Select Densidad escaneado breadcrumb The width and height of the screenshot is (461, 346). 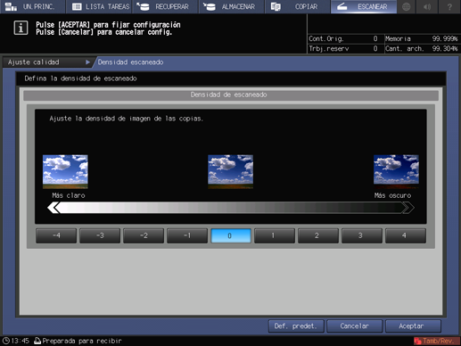coord(130,62)
